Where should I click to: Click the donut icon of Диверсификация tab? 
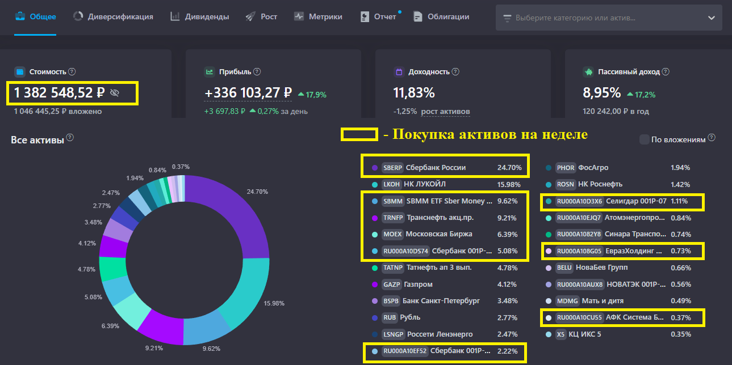pos(78,16)
